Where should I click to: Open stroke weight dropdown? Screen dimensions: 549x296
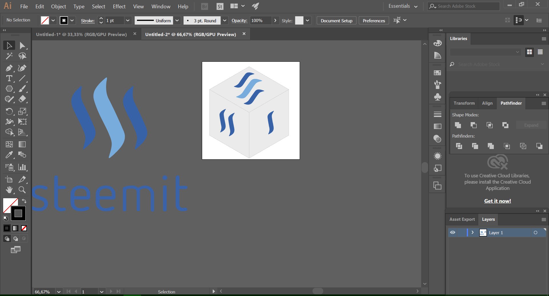pos(128,21)
